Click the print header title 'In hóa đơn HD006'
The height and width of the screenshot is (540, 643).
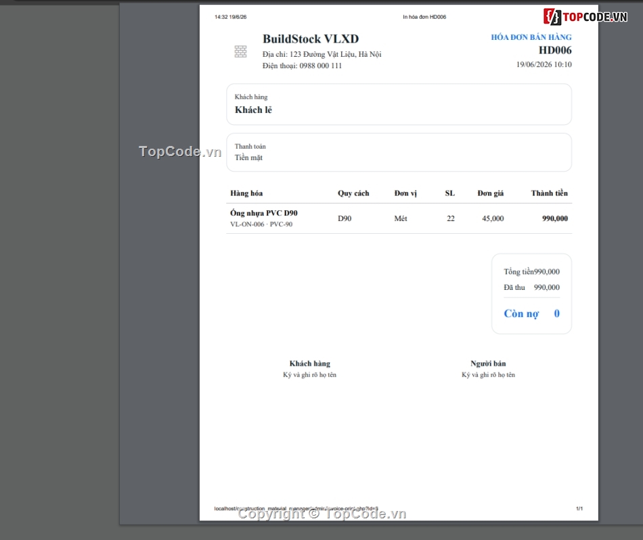click(x=424, y=17)
